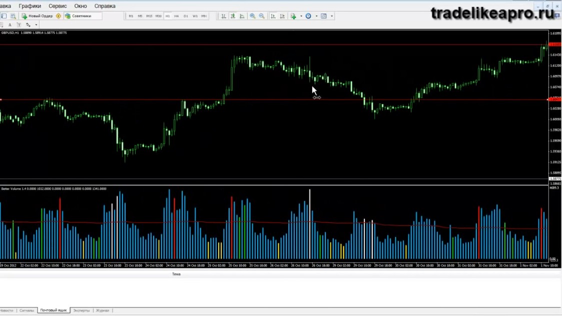
Task: Expand the indicators list dropdown arrow
Action: (301, 16)
